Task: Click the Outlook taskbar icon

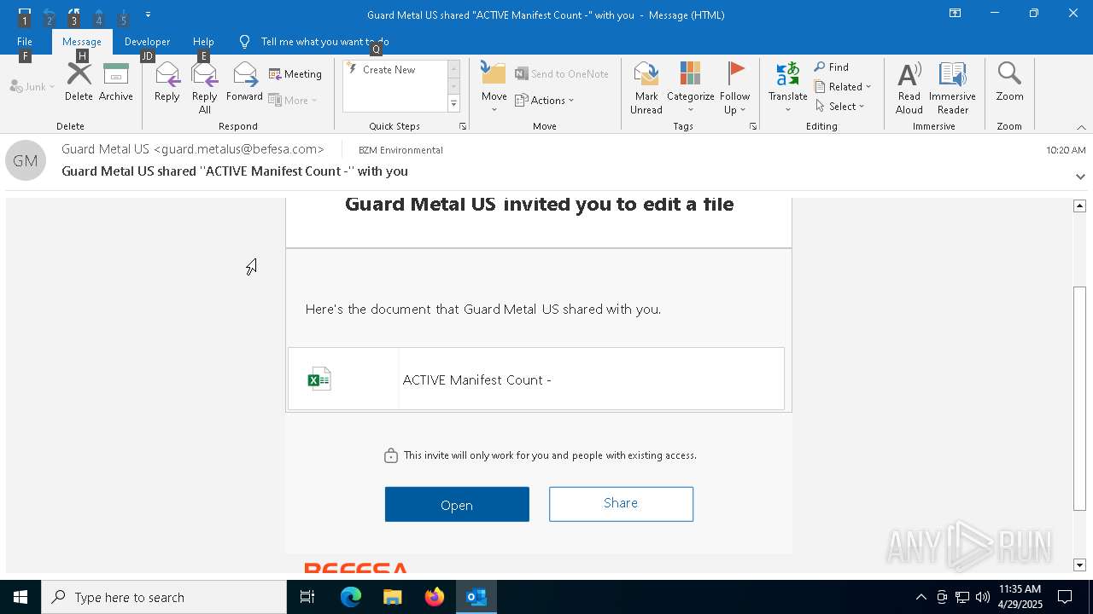Action: [x=476, y=597]
